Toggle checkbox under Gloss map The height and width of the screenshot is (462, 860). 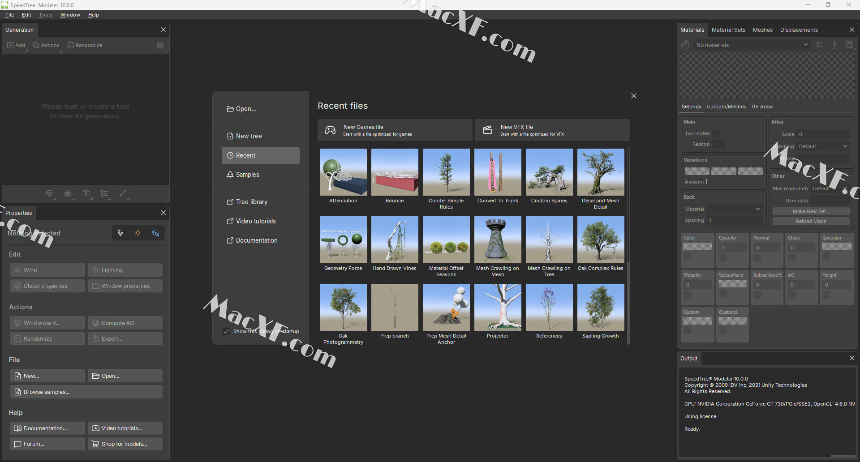pyautogui.click(x=792, y=258)
